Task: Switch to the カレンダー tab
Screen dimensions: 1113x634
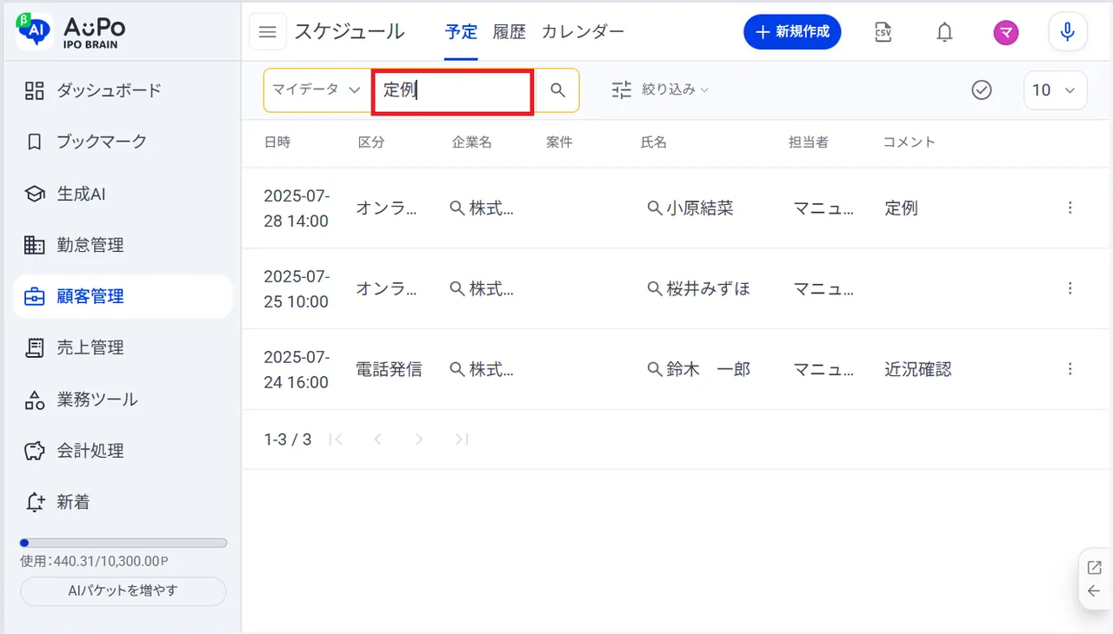Action: [583, 32]
